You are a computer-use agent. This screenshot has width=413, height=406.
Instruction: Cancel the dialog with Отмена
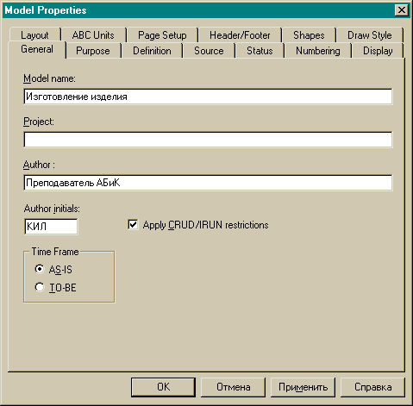pos(233,387)
